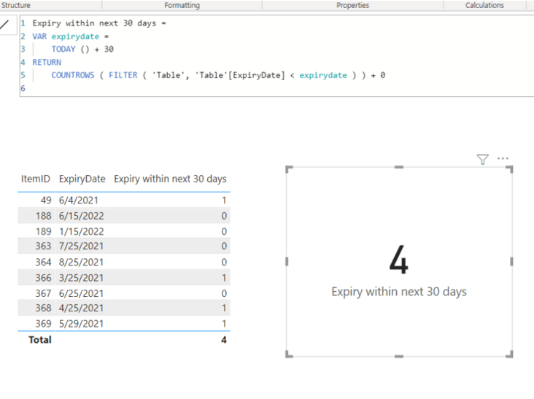Click the ItemID 188 cell
This screenshot has height=399, width=534.
pyautogui.click(x=43, y=216)
